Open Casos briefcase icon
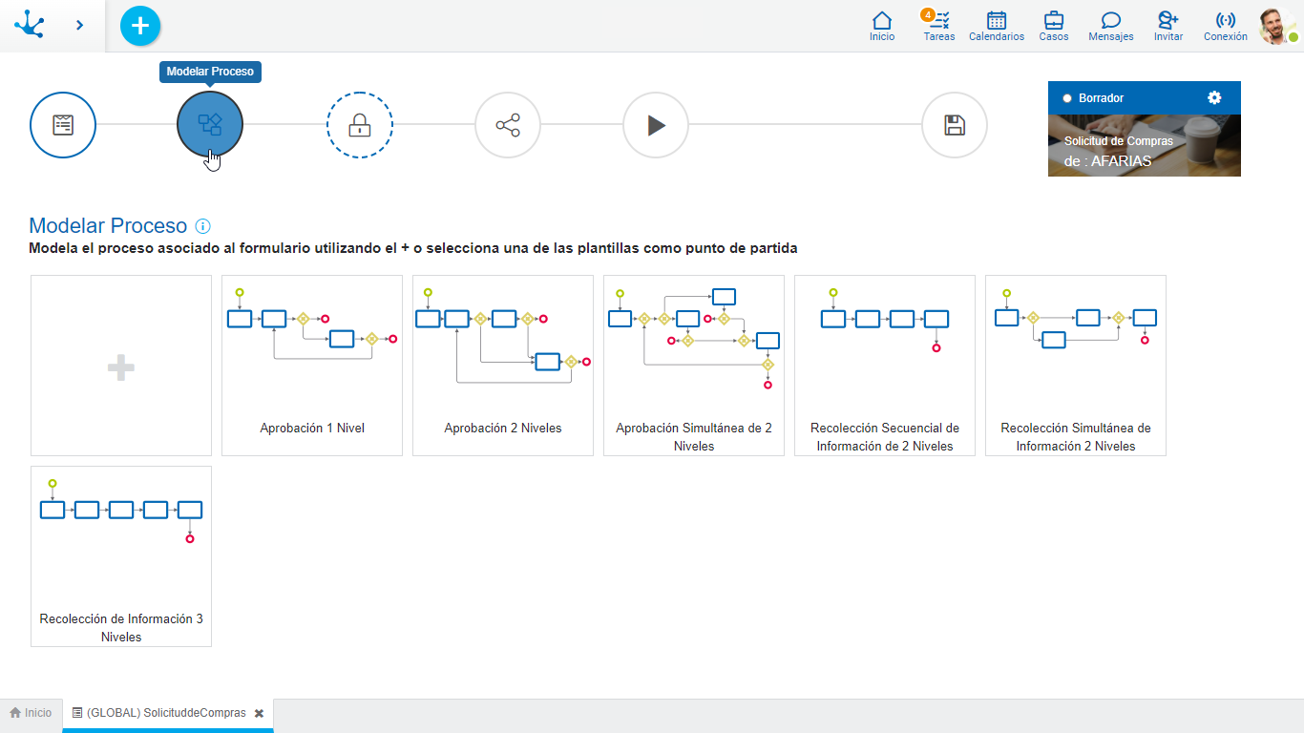This screenshot has width=1304, height=733. [x=1054, y=27]
